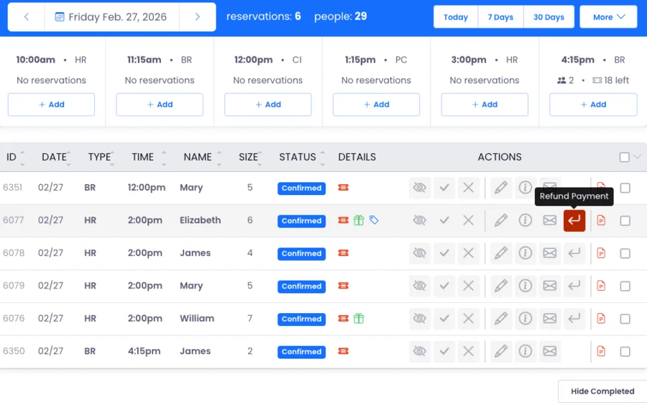
Task: Edit reservation 6079 with pencil icon
Action: tap(501, 286)
